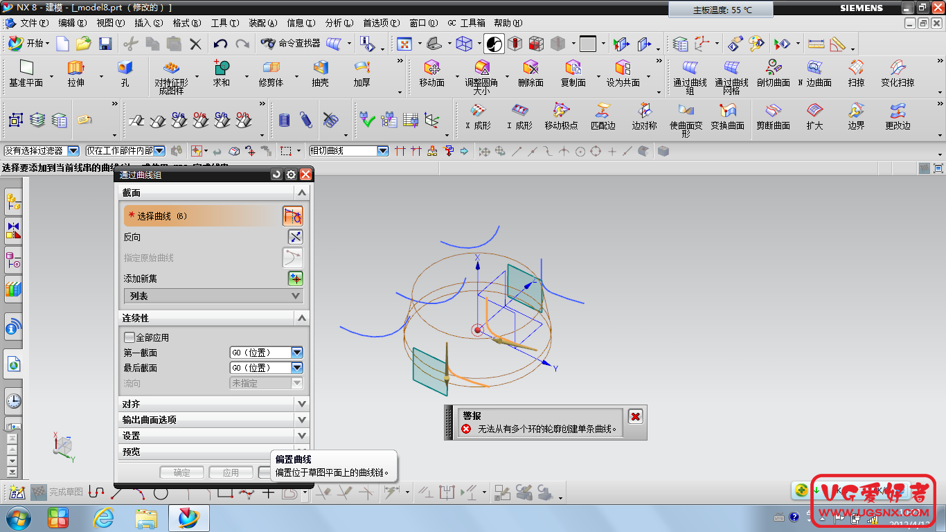Open the 视图(V) menu
This screenshot has height=532, width=946.
click(111, 23)
